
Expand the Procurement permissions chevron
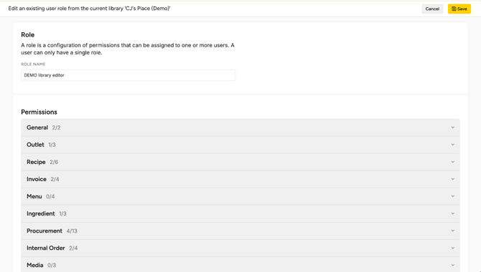point(452,230)
